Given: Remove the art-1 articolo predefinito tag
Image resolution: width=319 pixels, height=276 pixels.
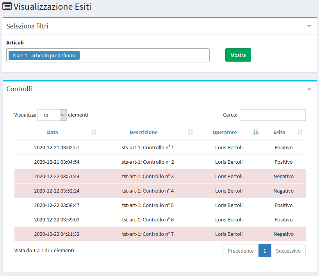Looking at the screenshot, I should 14,55.
